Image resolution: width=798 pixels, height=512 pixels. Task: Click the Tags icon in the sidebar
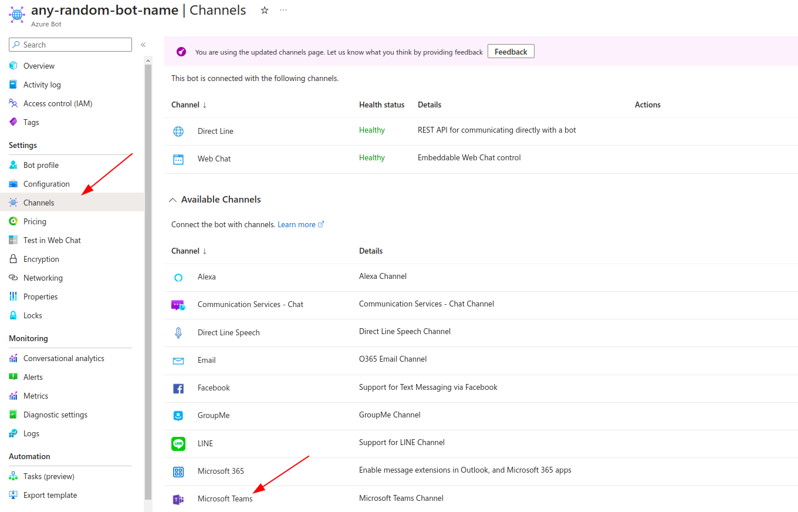coord(13,122)
